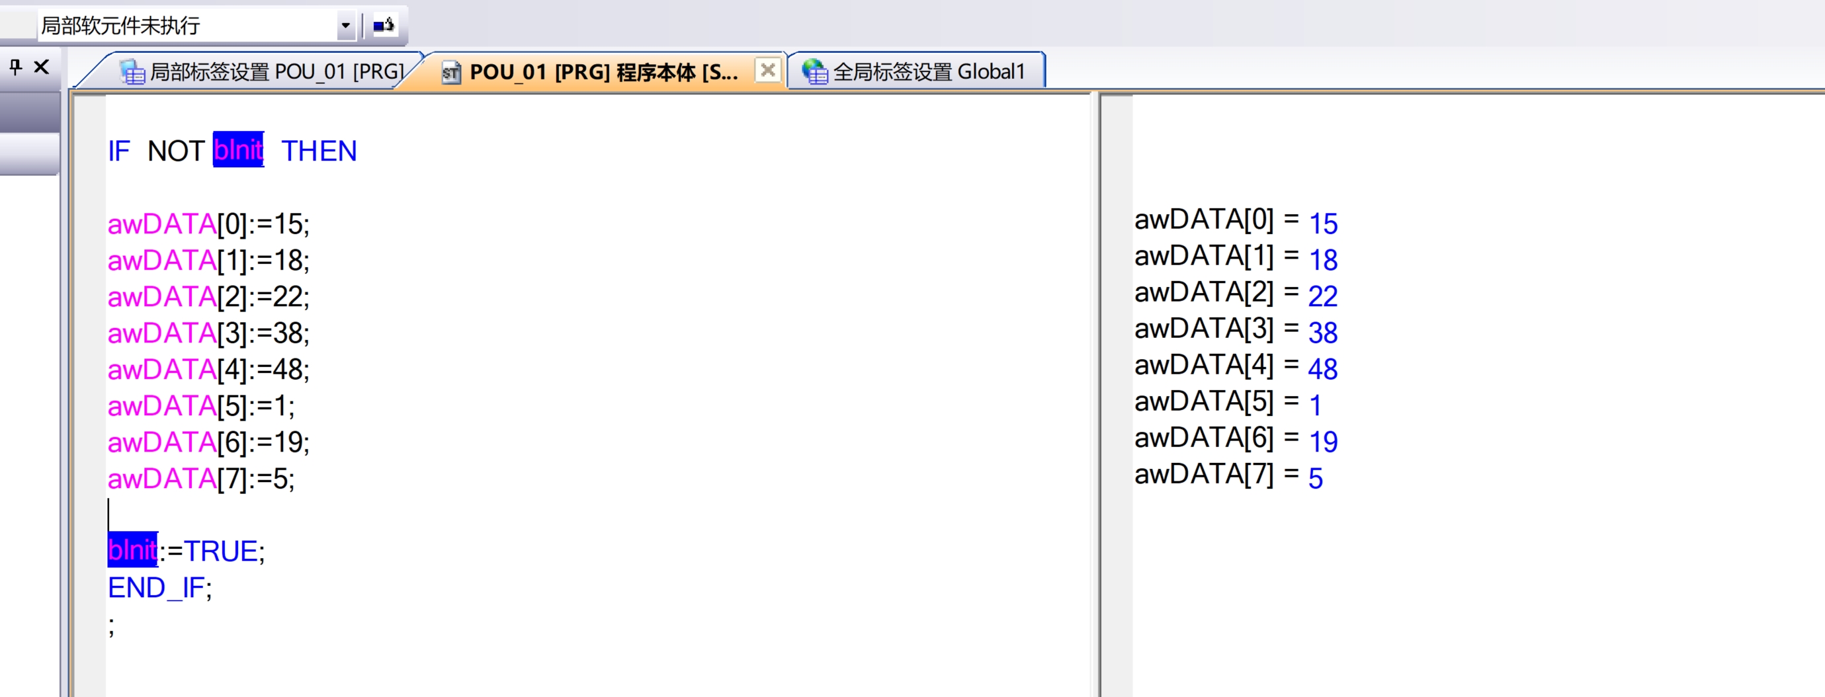
Task: Select monitored value 5 for awDATA[7]
Action: 1315,479
